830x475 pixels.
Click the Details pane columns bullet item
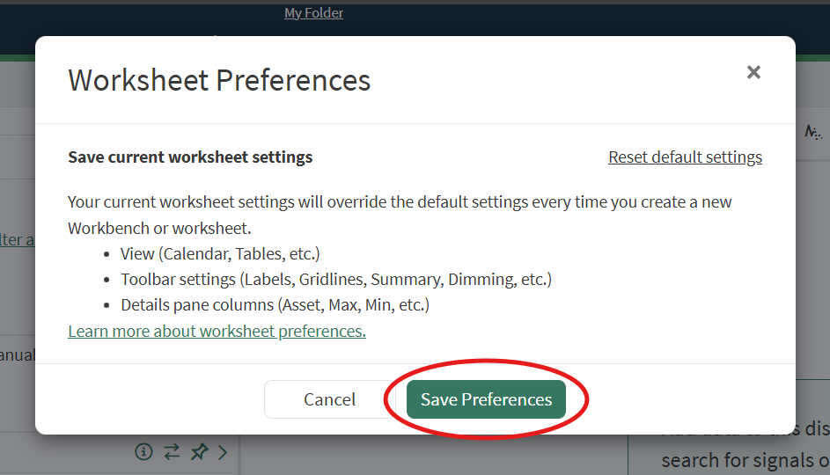[275, 305]
